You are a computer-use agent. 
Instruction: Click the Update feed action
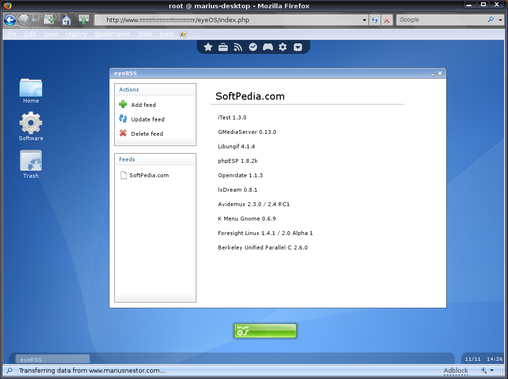tap(148, 119)
